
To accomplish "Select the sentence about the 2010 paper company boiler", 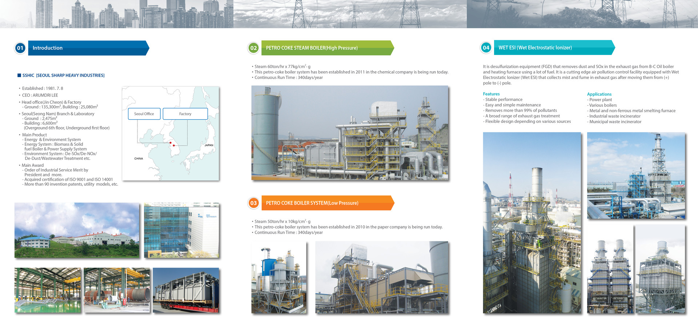I will coord(349,227).
